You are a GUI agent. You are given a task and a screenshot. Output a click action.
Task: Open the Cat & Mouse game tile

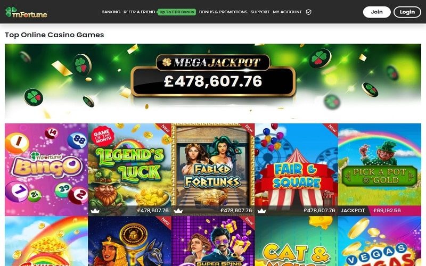pyautogui.click(x=297, y=241)
